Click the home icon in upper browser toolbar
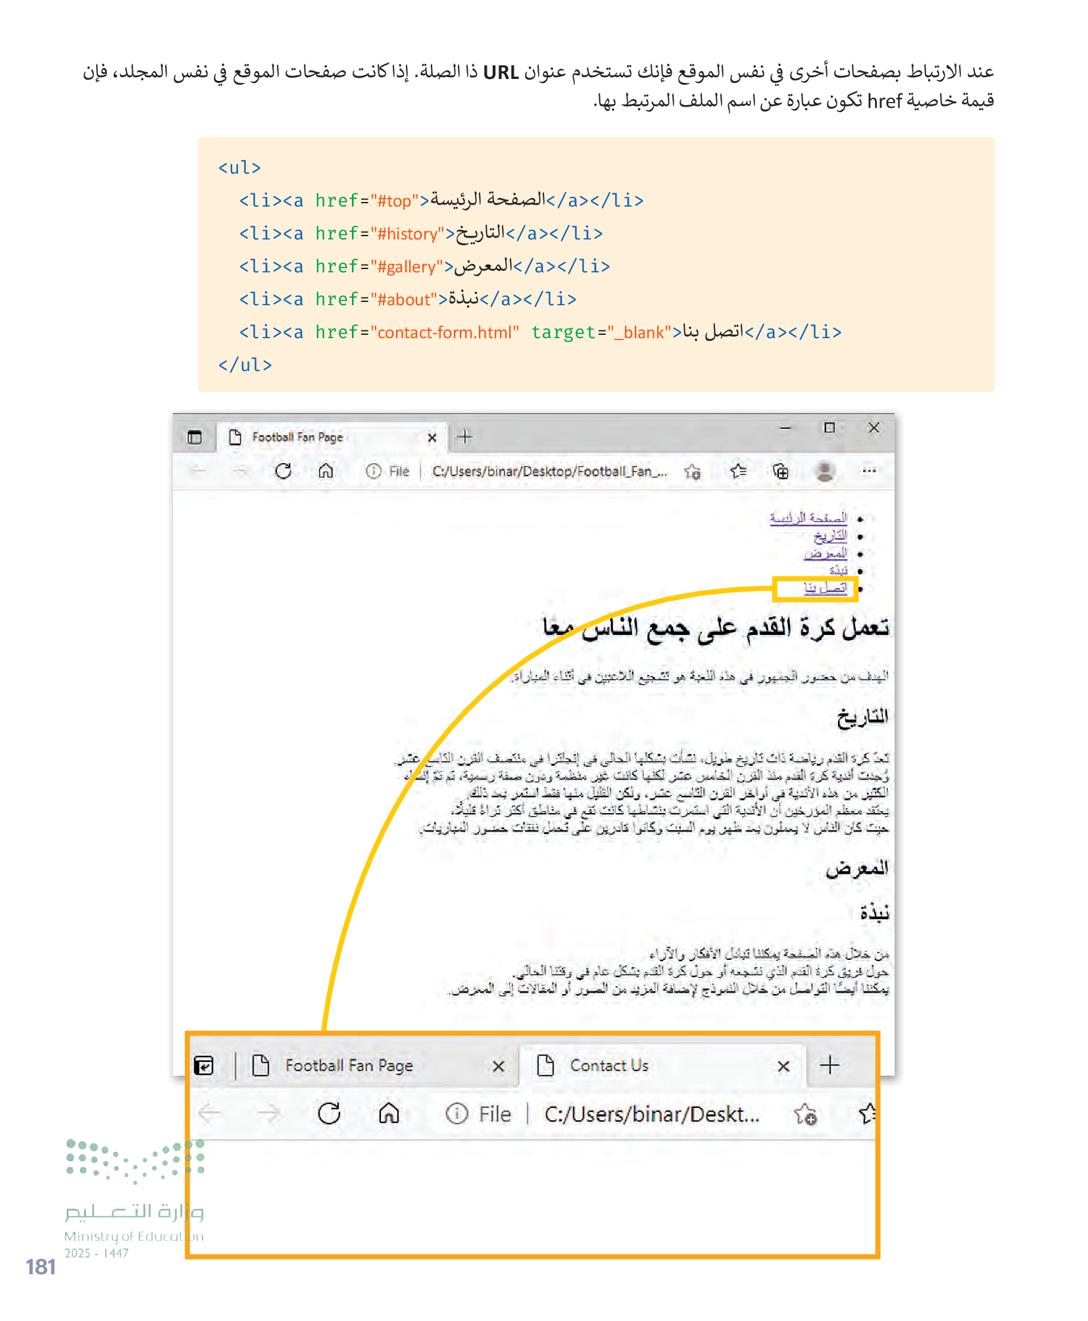This screenshot has width=1088, height=1321. (326, 471)
